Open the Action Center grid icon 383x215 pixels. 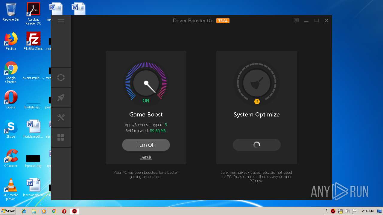61,137
